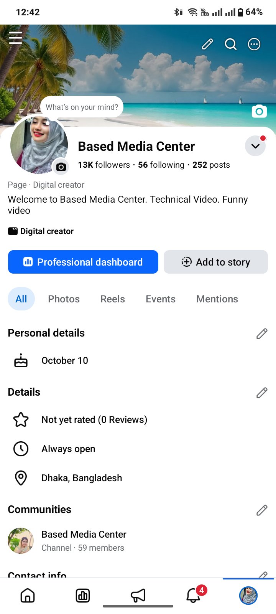Tap the location pin icon
Viewport: 276px width, 614px height.
21,478
